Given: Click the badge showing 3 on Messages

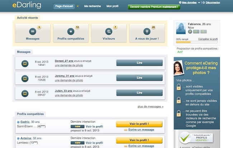Looking at the screenshot, I should pos(39,27).
